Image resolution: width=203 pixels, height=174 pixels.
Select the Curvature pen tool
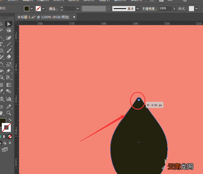[x=9, y=38]
